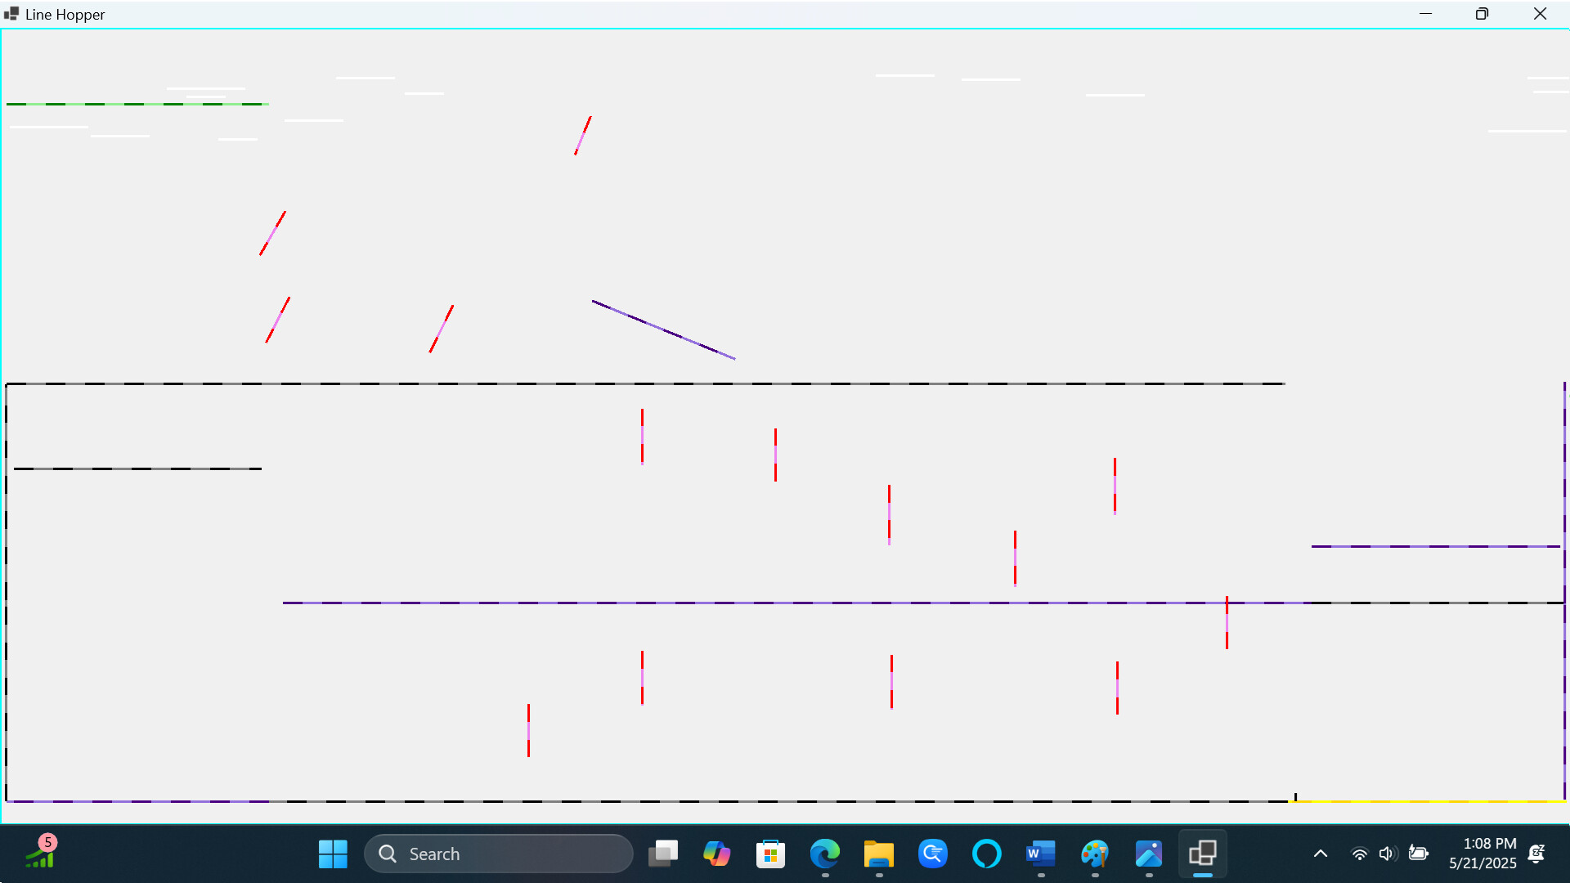1570x883 pixels.
Task: Open Copilot from the taskbar
Action: tap(717, 853)
